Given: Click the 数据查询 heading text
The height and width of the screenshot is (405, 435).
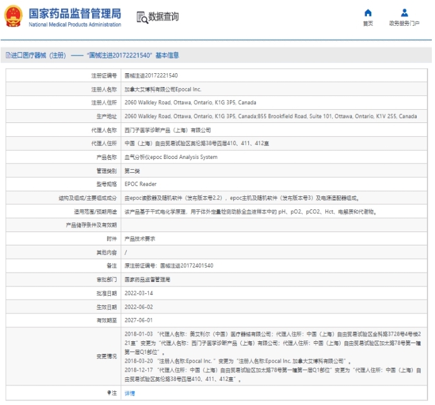Looking at the screenshot, I should coord(164,17).
